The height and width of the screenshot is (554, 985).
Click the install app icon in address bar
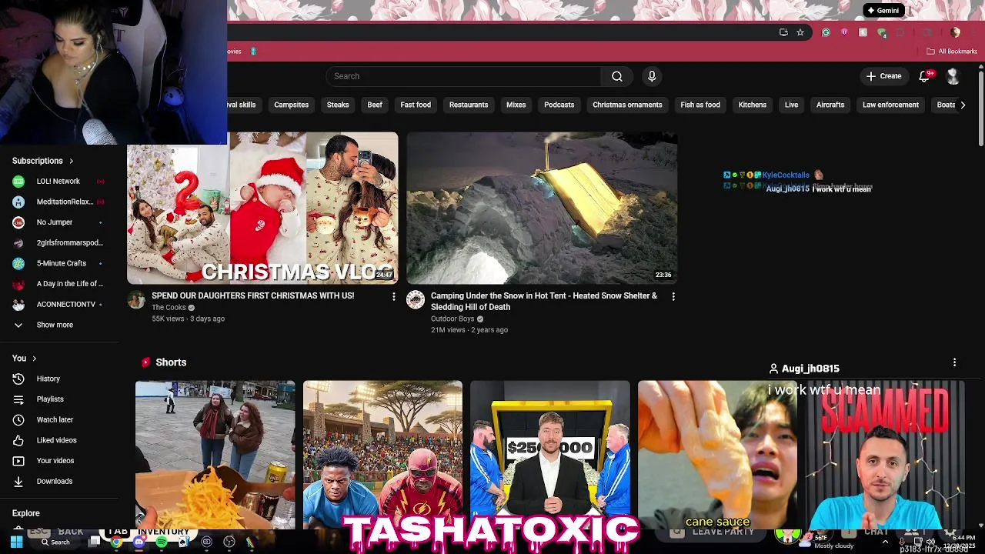pyautogui.click(x=783, y=32)
